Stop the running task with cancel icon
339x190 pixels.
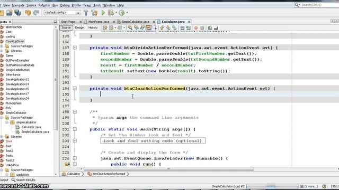(302, 186)
